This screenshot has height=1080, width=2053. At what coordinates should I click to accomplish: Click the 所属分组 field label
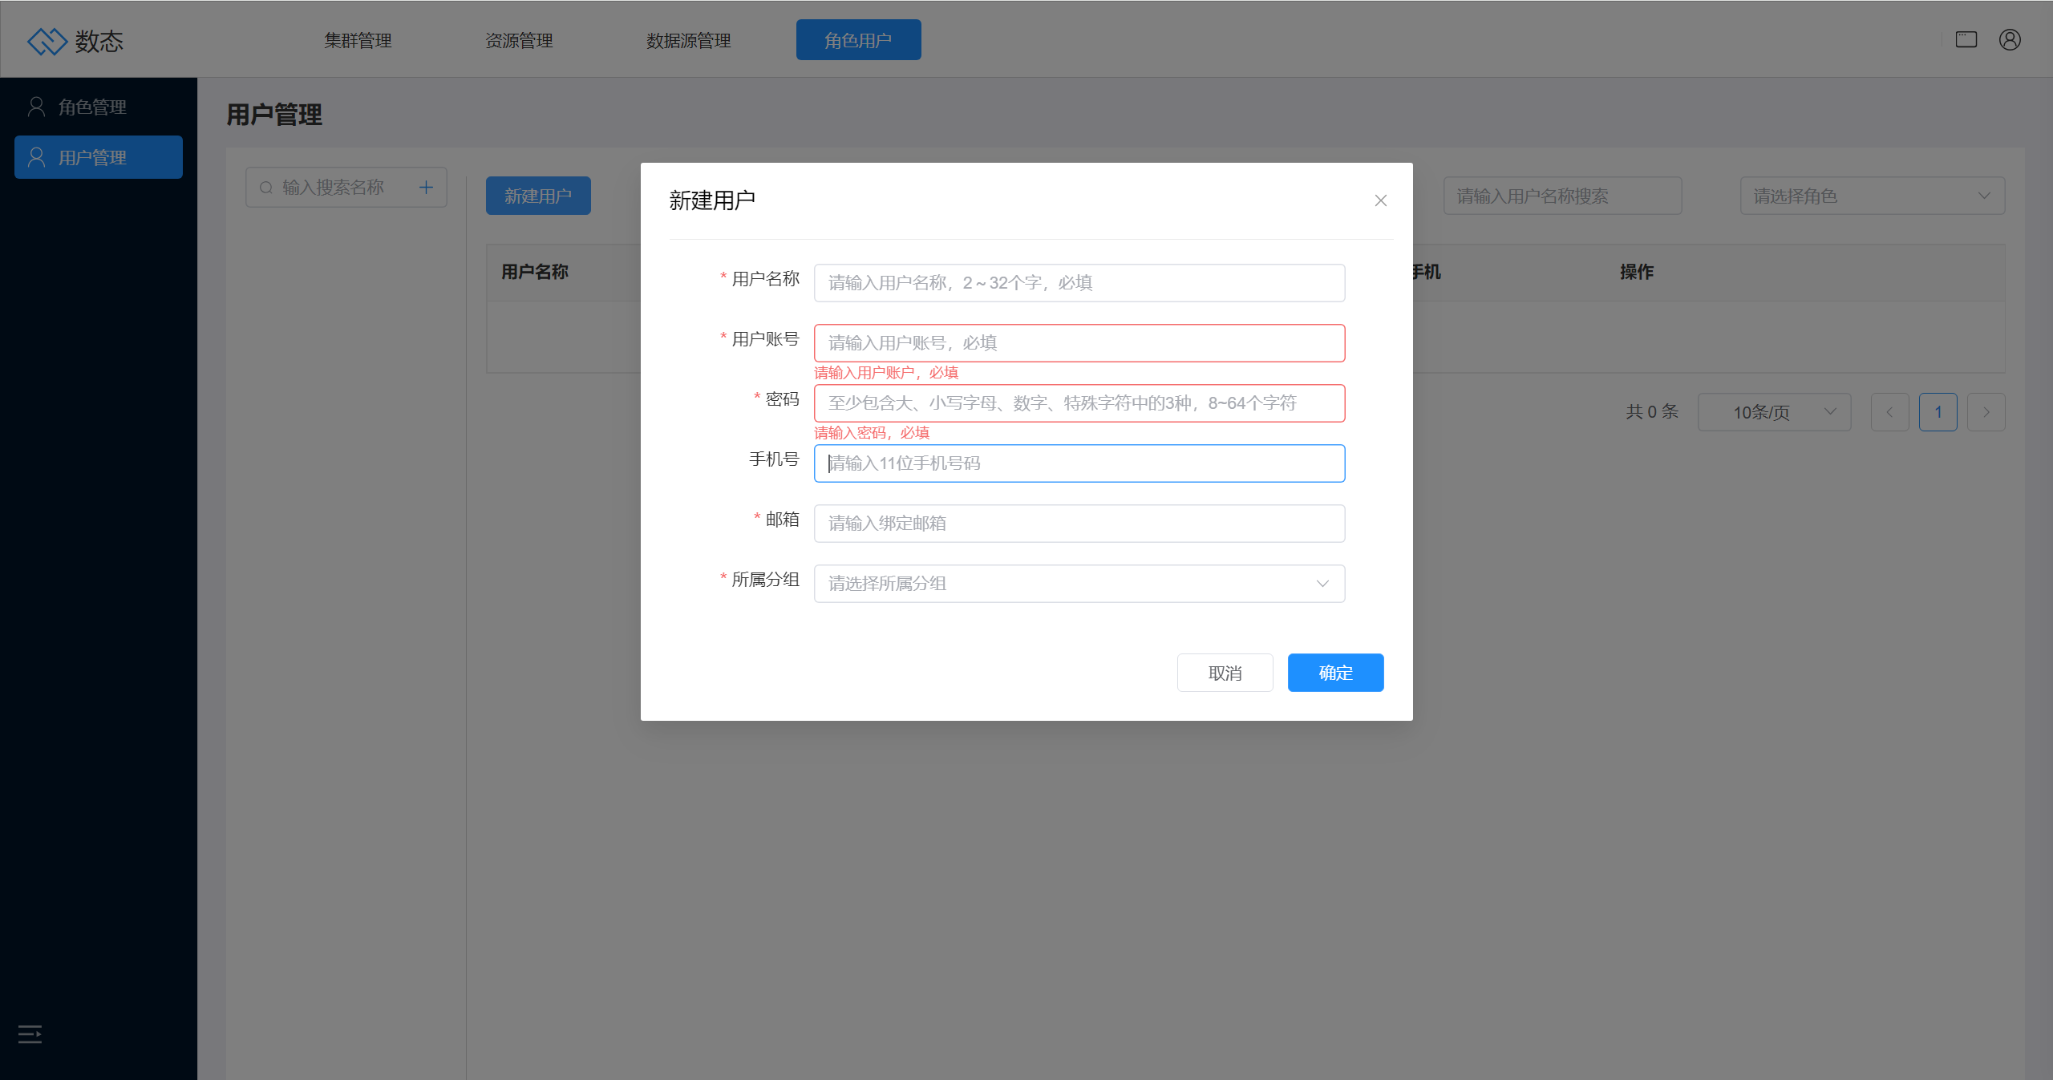765,580
